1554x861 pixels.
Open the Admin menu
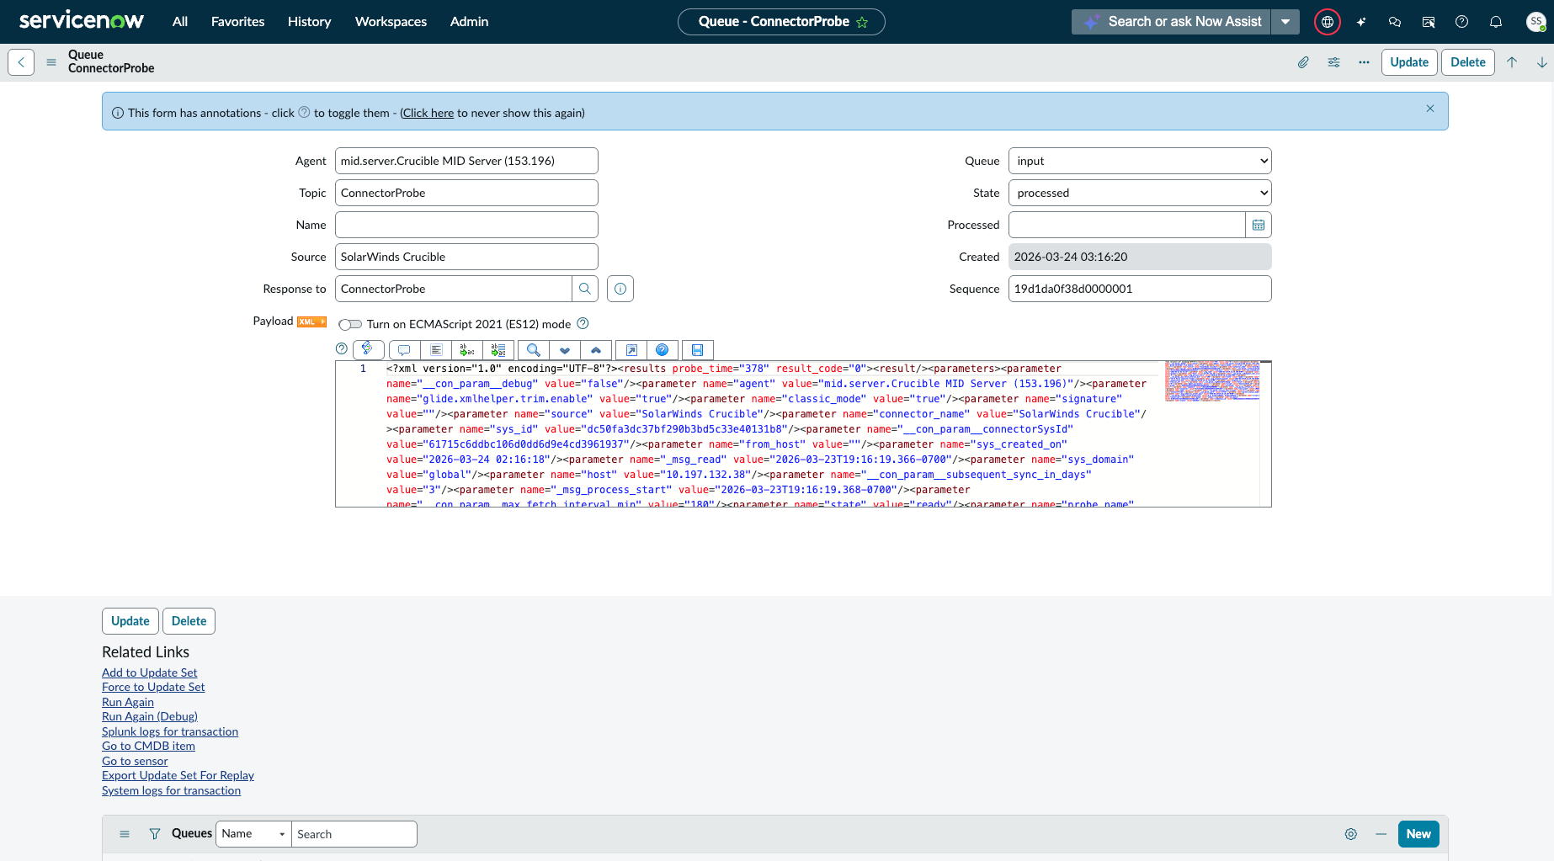click(469, 22)
